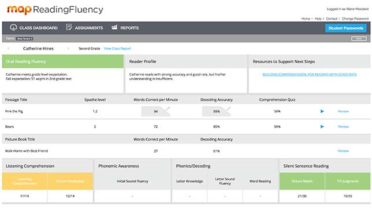Click the MAP Reading Fluency logo
Viewport: 372px width, 208px height.
point(55,10)
